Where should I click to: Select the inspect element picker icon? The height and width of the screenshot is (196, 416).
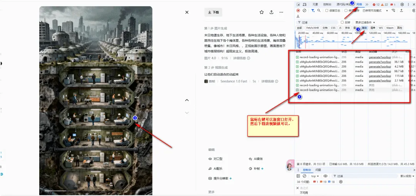[x=298, y=5]
